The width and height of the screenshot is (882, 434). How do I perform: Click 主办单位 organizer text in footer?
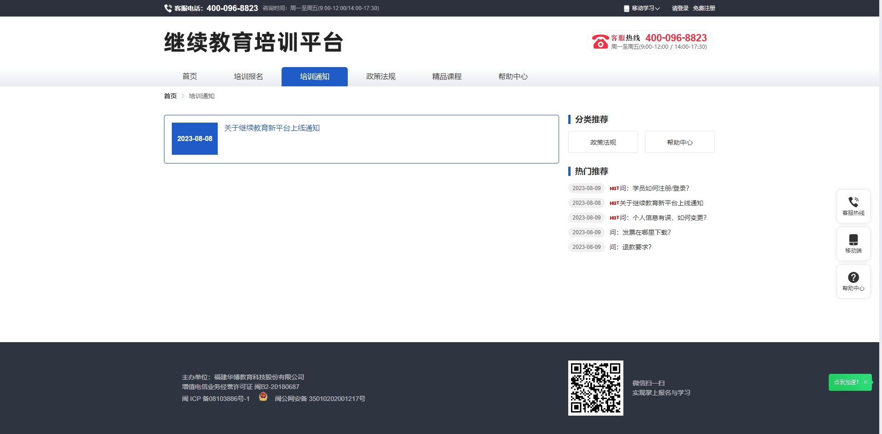pyautogui.click(x=243, y=377)
